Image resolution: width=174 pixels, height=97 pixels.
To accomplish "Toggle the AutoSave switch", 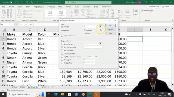I will pos(13,2).
